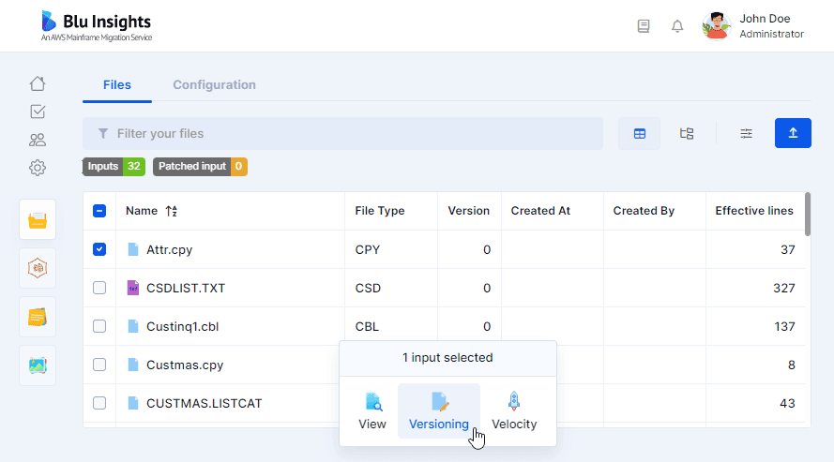Screen dimensions: 834x462
Task: Open the documentation book icon
Action: (644, 26)
